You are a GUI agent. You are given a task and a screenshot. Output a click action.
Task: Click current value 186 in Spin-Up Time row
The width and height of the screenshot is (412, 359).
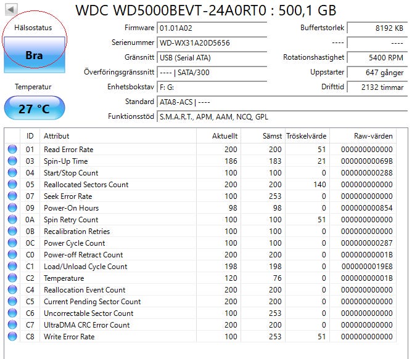(x=231, y=161)
